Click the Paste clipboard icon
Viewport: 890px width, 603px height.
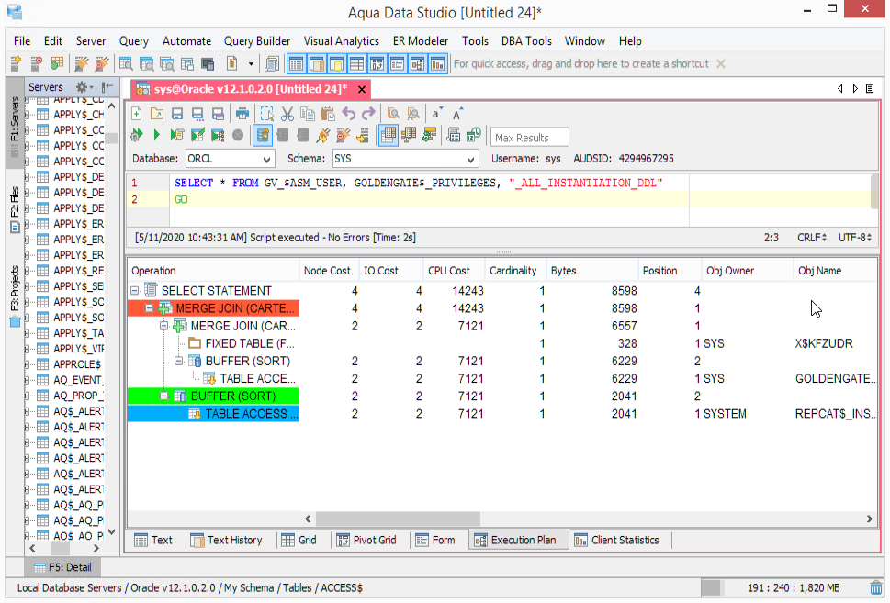(328, 114)
